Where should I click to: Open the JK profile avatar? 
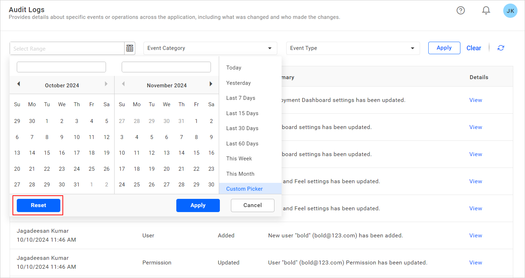click(510, 11)
